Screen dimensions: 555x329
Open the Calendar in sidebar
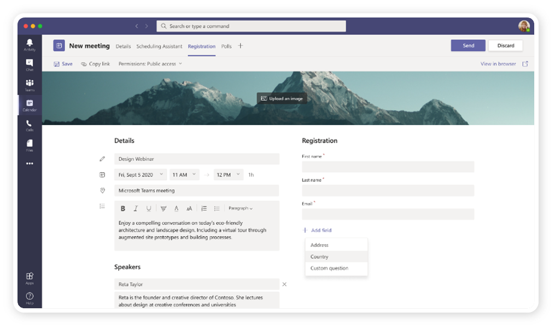(30, 105)
